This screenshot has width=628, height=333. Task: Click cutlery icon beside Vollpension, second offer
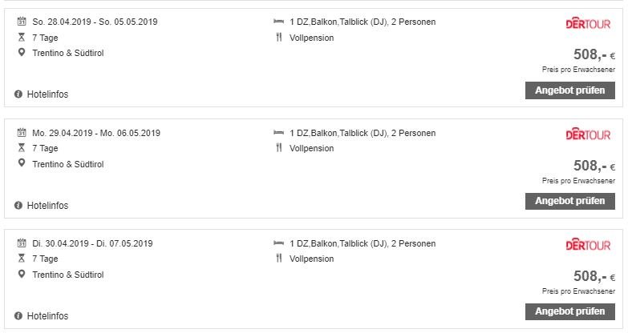pos(279,148)
